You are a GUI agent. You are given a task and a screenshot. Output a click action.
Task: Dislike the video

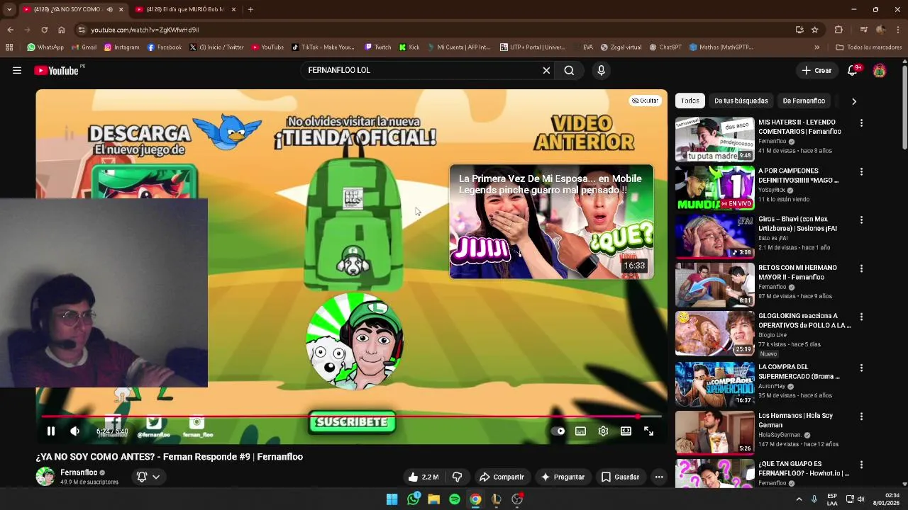457,477
